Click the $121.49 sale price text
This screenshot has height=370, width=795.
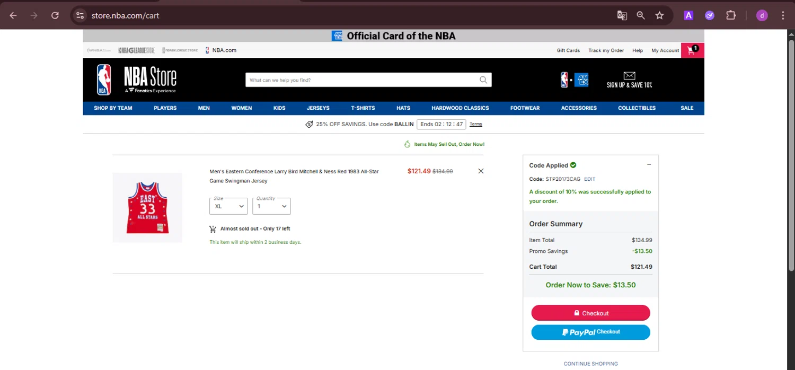coord(419,171)
